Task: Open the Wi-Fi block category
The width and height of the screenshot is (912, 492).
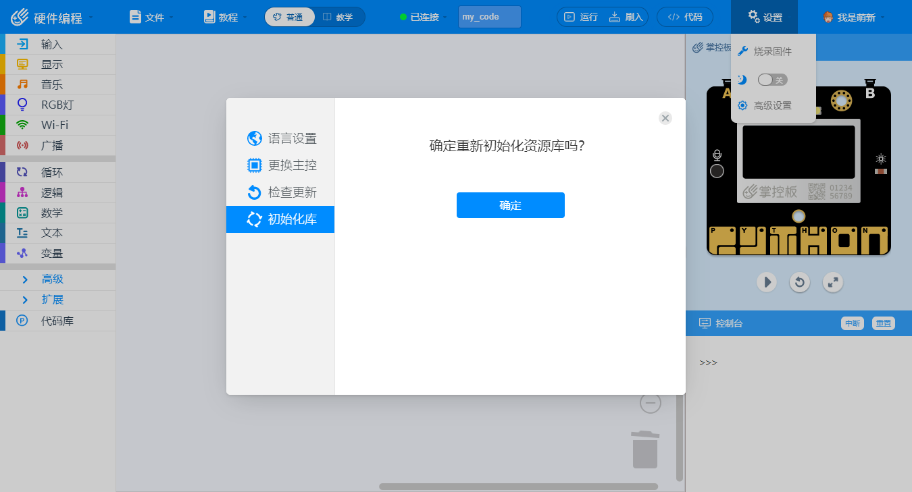Action: point(58,126)
